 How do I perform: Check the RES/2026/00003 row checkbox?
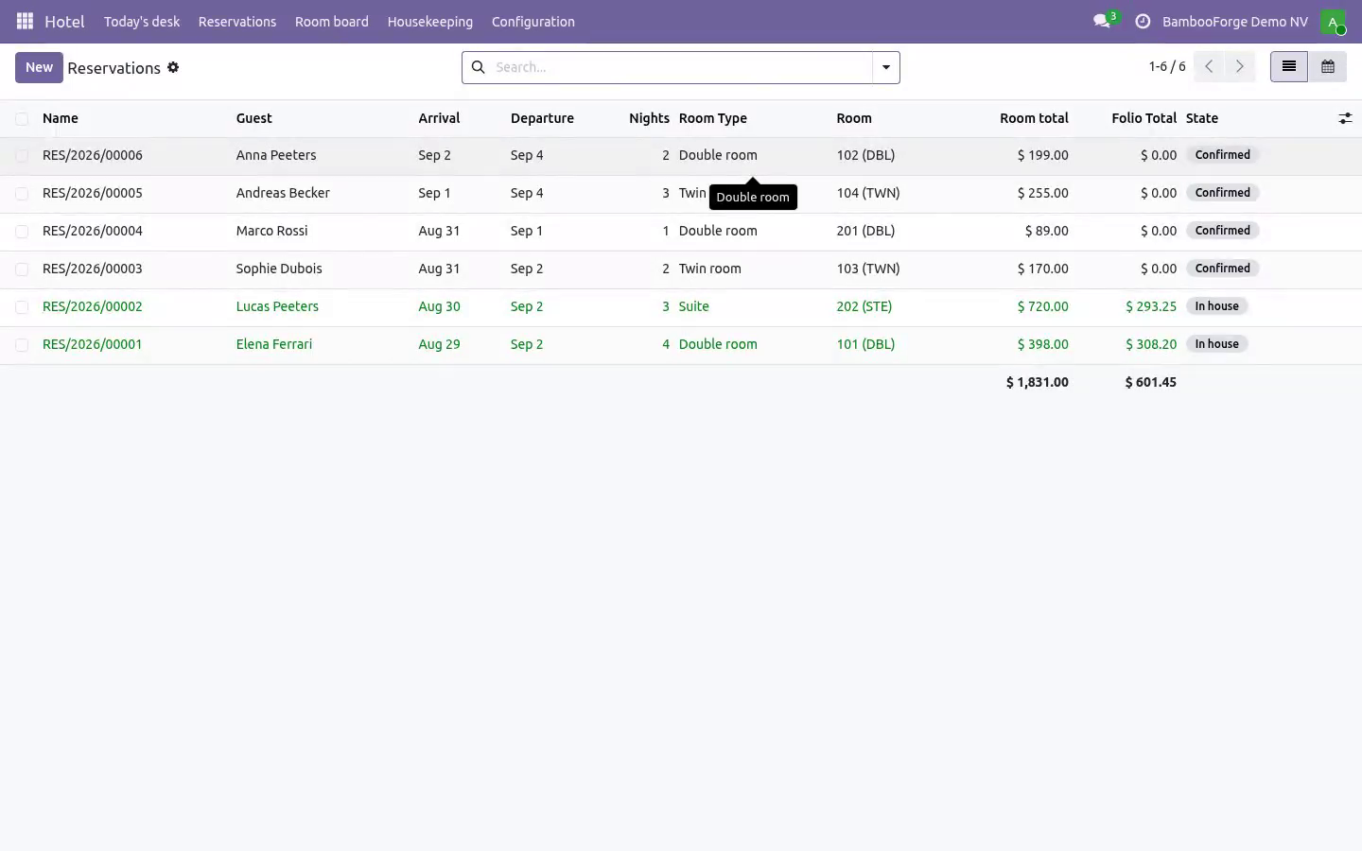(x=22, y=269)
